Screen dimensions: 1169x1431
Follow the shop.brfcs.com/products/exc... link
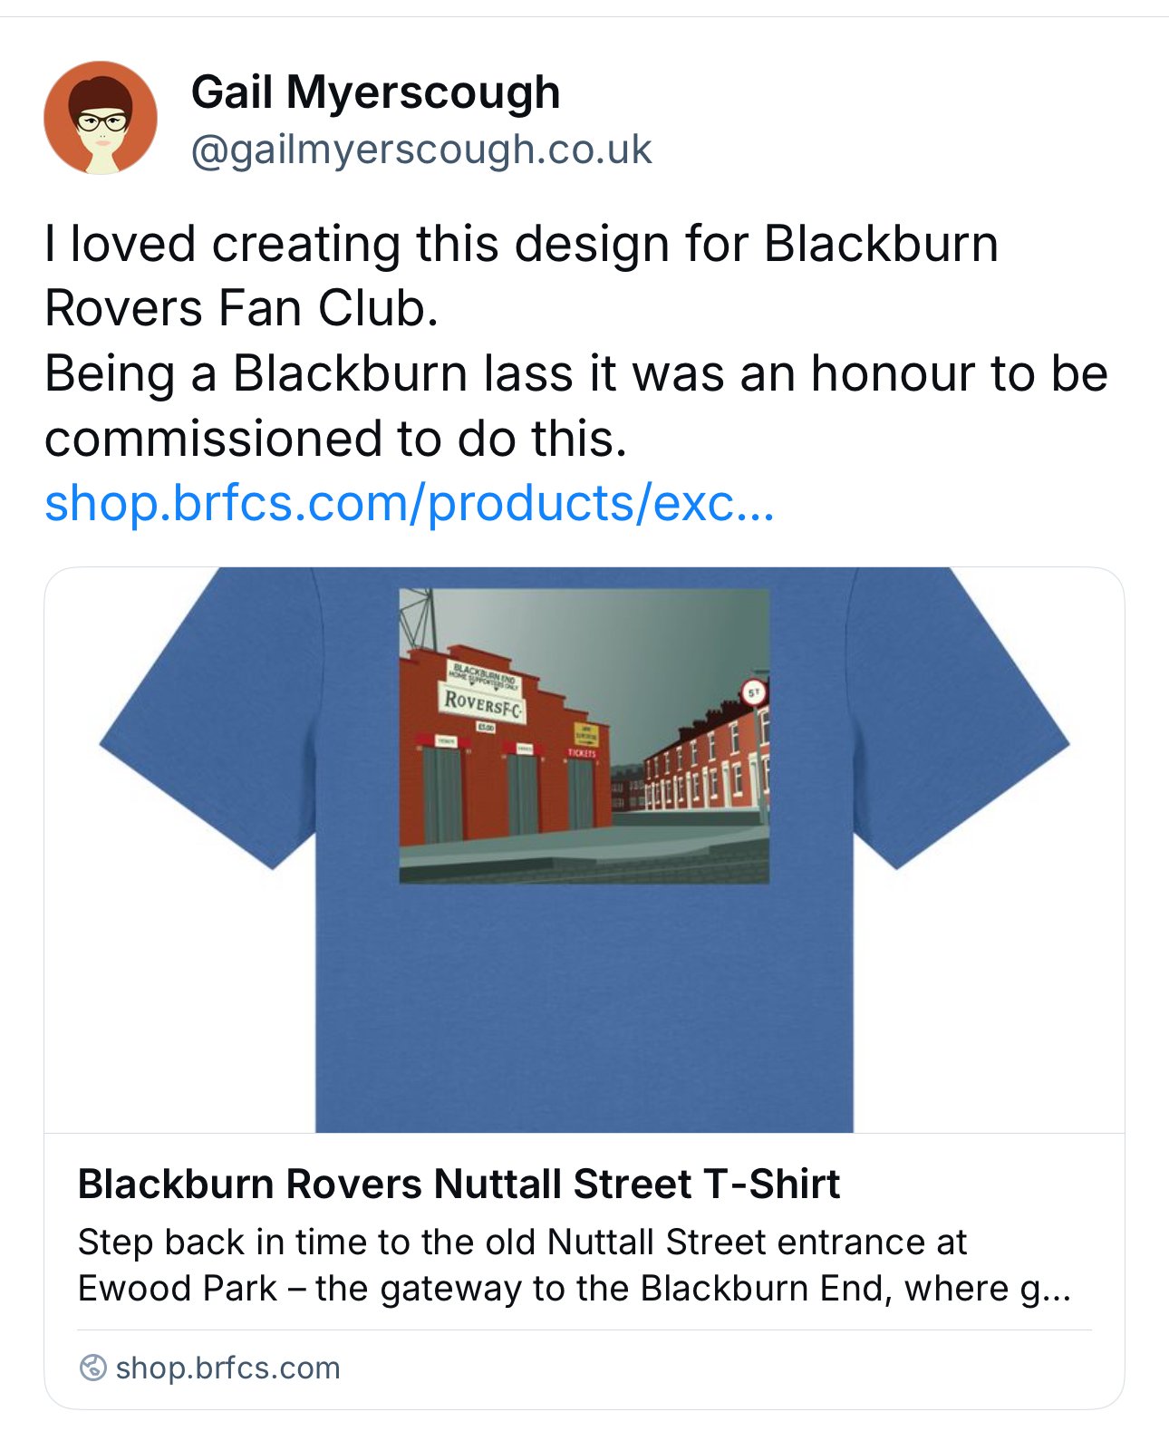click(410, 503)
